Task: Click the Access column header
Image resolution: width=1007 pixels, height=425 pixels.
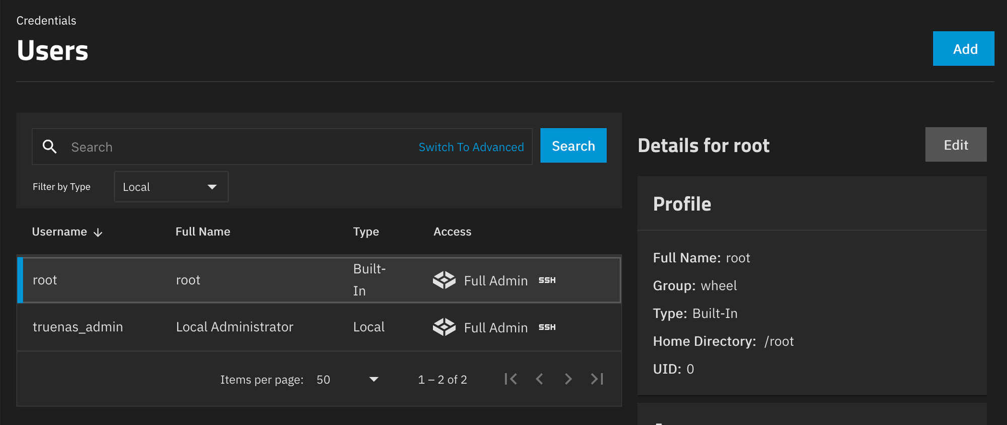Action: point(452,232)
